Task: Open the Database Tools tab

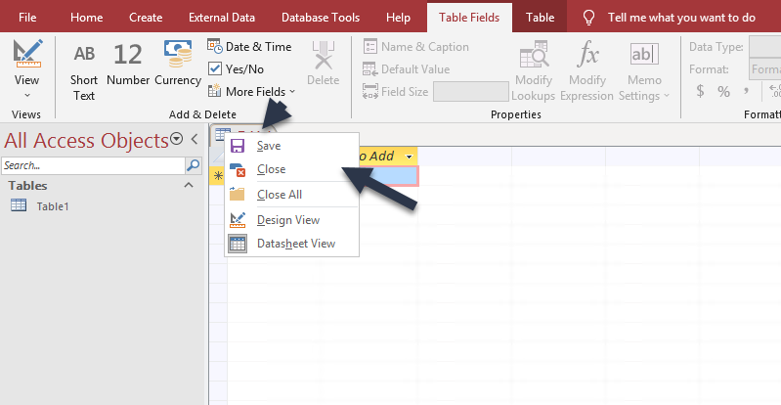Action: pyautogui.click(x=320, y=18)
